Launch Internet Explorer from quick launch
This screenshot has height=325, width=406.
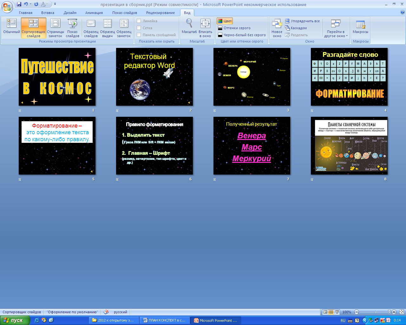click(x=36, y=320)
